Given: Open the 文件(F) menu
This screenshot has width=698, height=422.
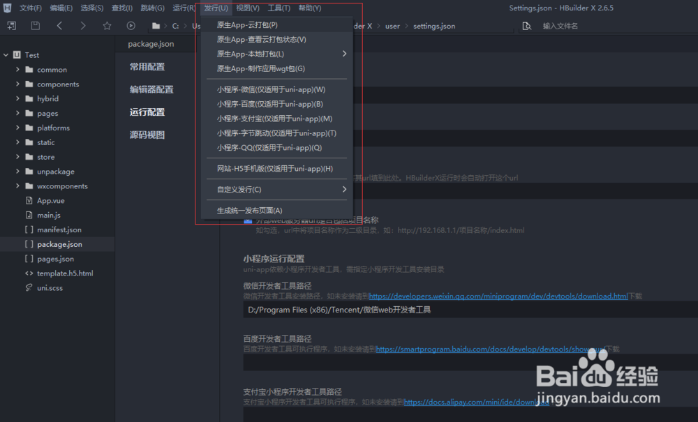Looking at the screenshot, I should (30, 8).
